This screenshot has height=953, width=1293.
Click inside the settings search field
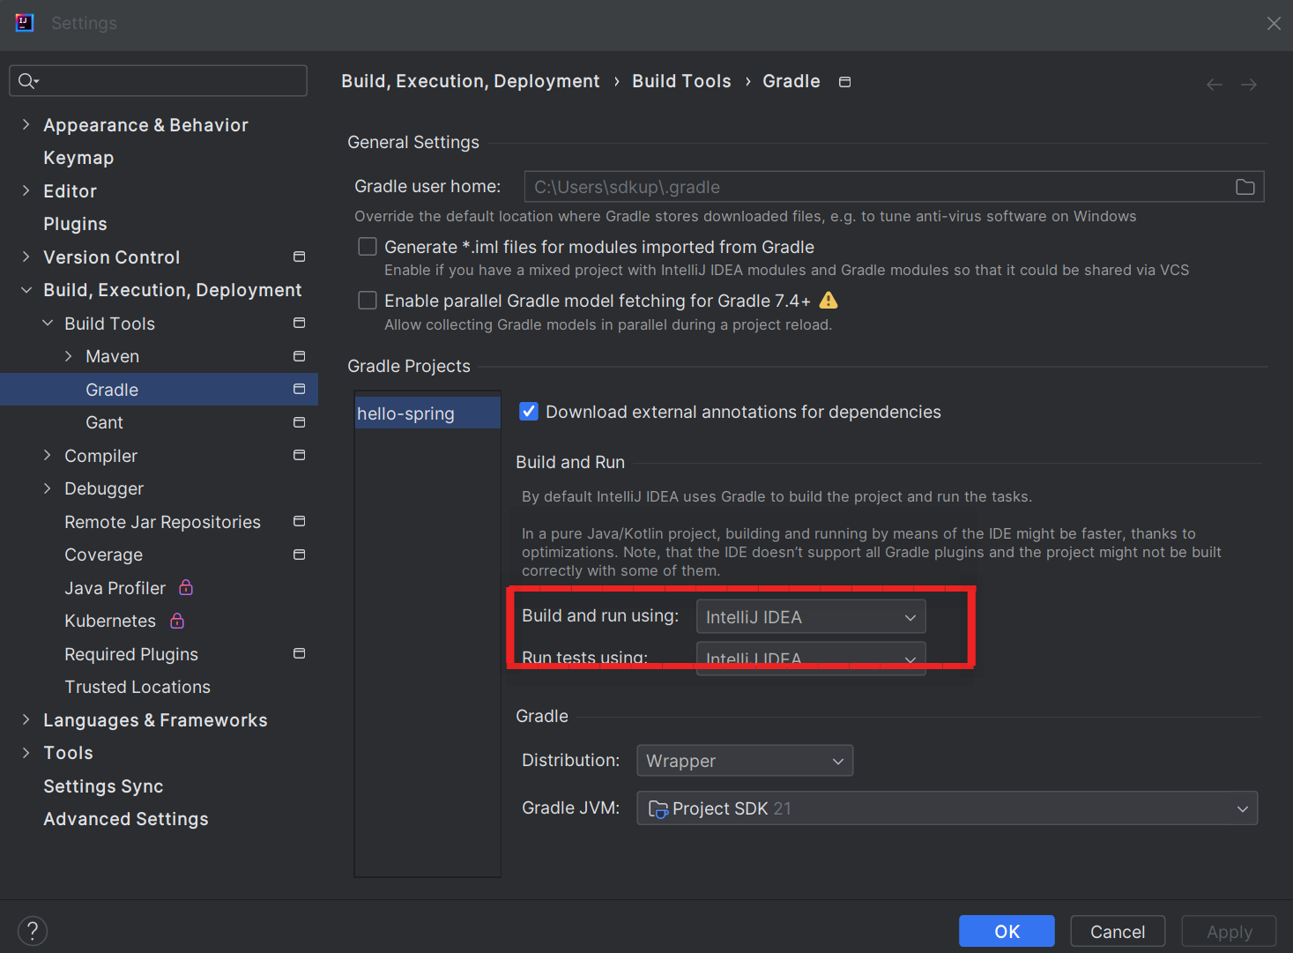pyautogui.click(x=159, y=81)
